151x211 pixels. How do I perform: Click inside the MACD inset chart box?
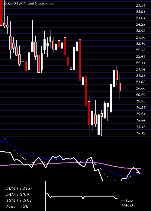pyautogui.click(x=83, y=196)
